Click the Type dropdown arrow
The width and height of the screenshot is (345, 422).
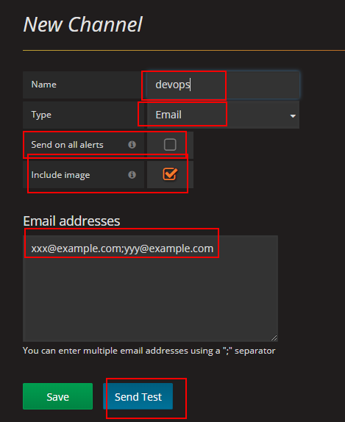pos(293,116)
